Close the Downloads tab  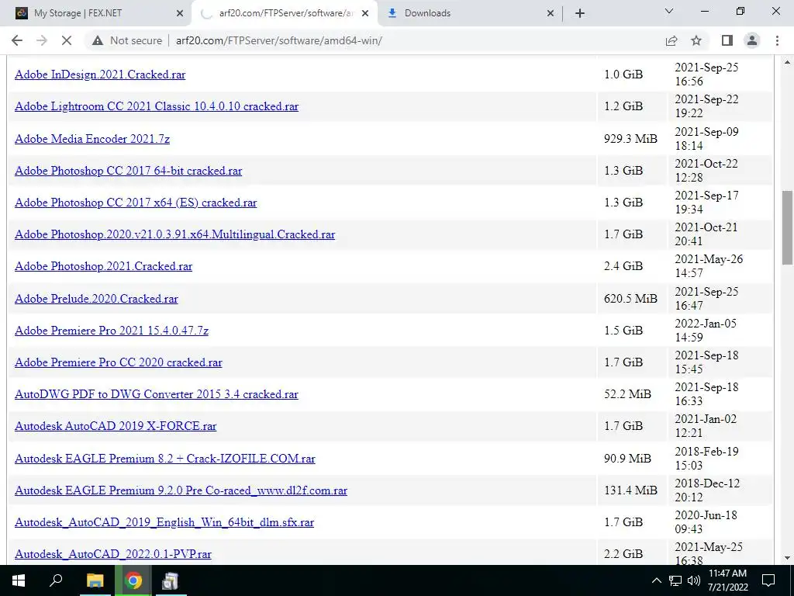[x=551, y=13]
